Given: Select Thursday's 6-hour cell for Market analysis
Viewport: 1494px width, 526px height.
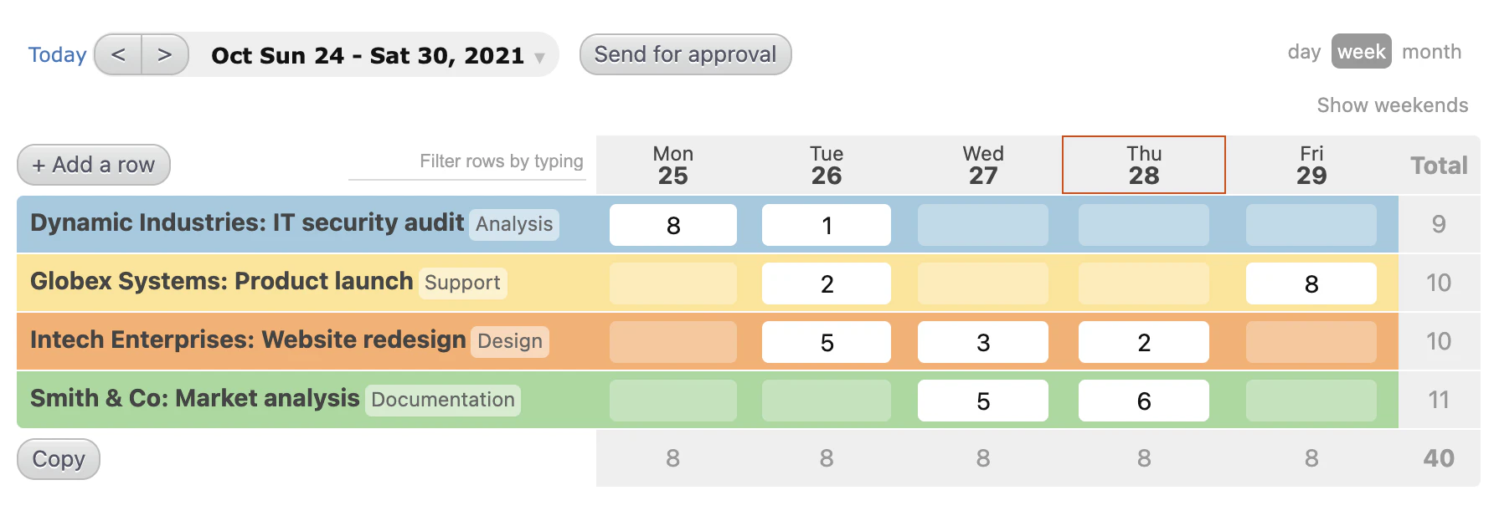Looking at the screenshot, I should pyautogui.click(x=1144, y=400).
